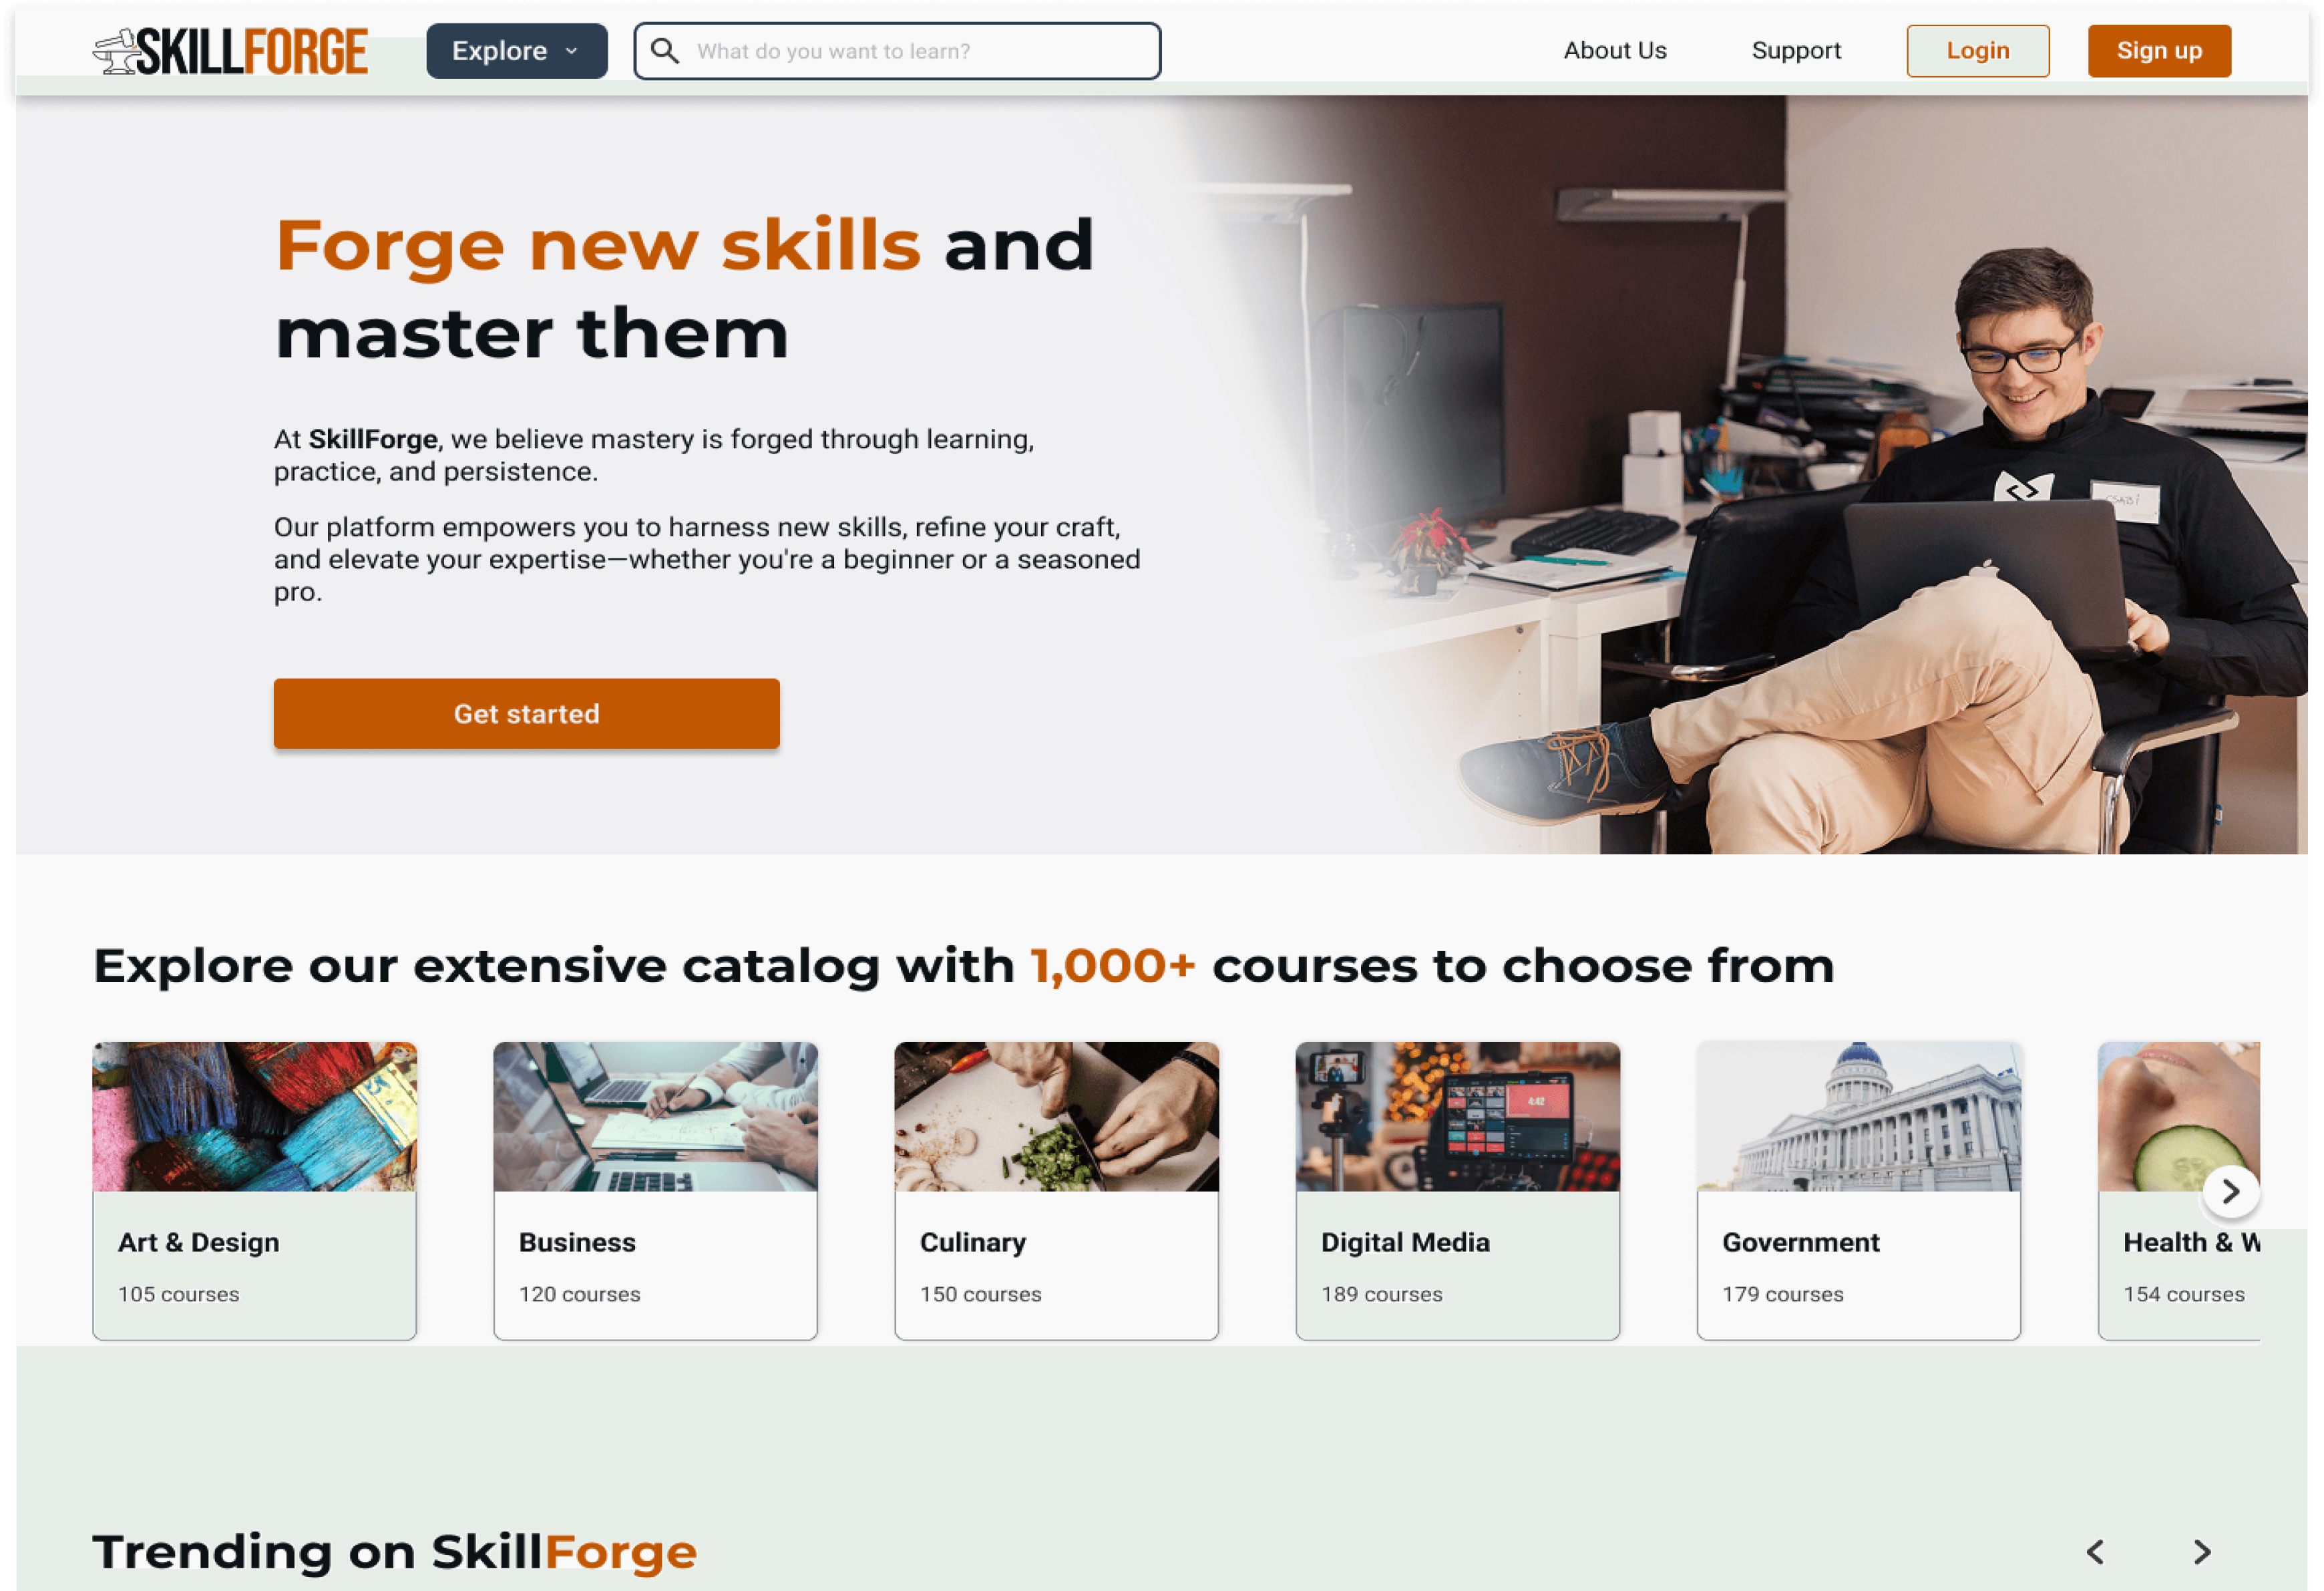Image resolution: width=2324 pixels, height=1591 pixels.
Task: Open the About Us page
Action: (1614, 51)
